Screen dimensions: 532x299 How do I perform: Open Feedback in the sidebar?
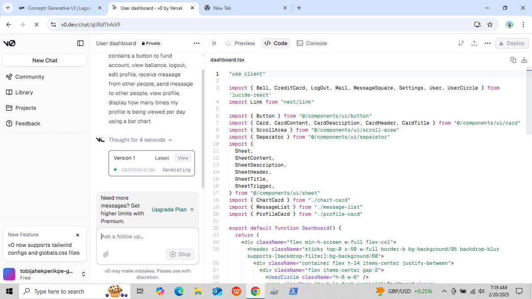(23, 123)
